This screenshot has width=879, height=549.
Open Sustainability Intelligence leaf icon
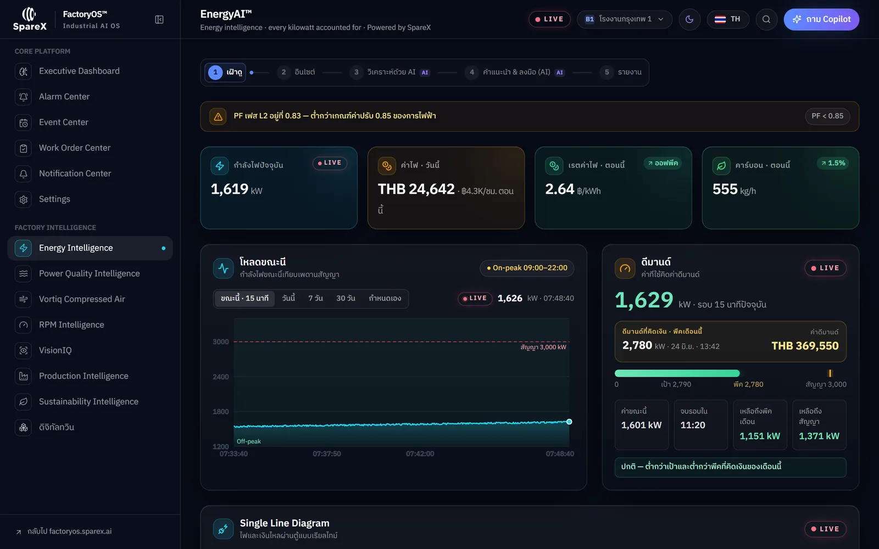pos(24,402)
